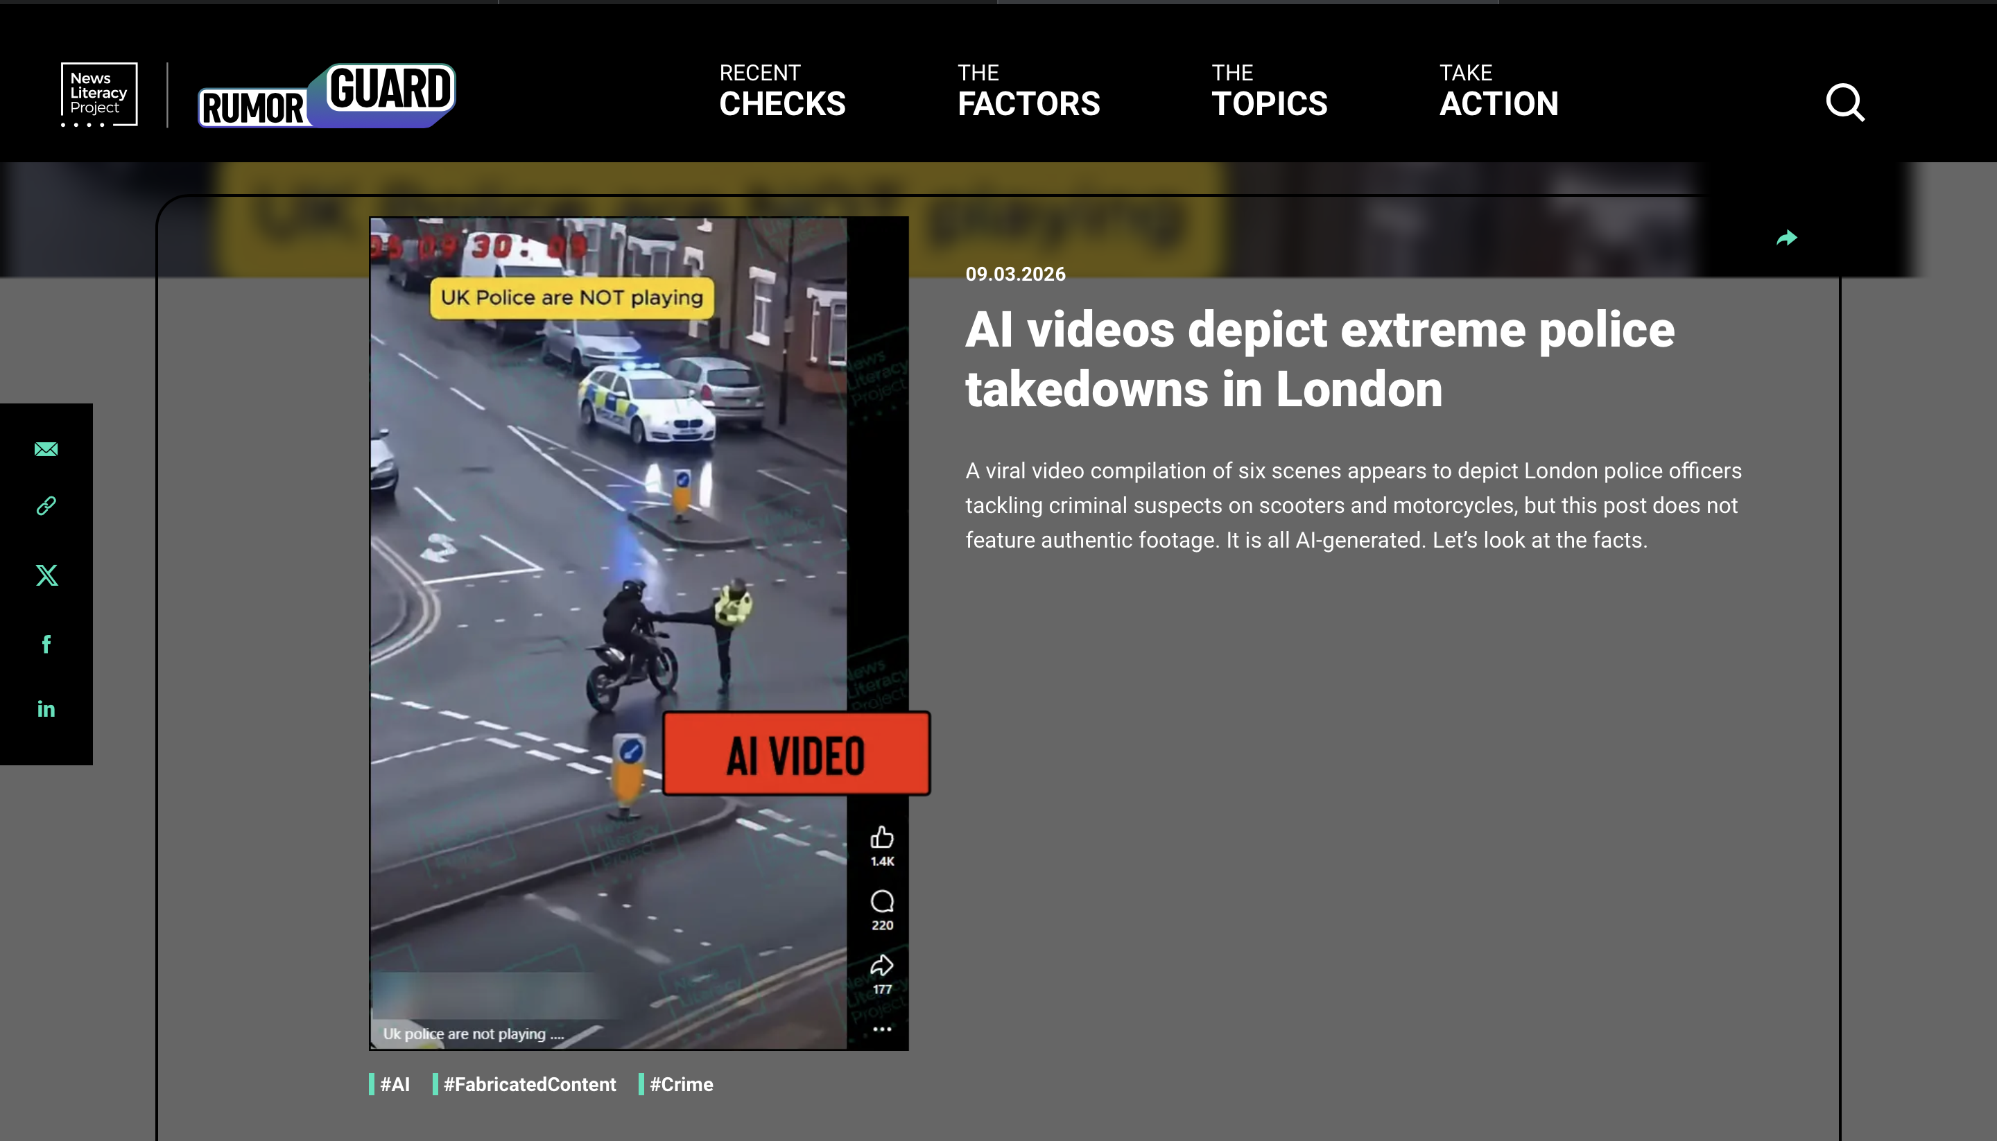
Task: Click the 09.03.2026 article date
Action: click(x=1015, y=274)
